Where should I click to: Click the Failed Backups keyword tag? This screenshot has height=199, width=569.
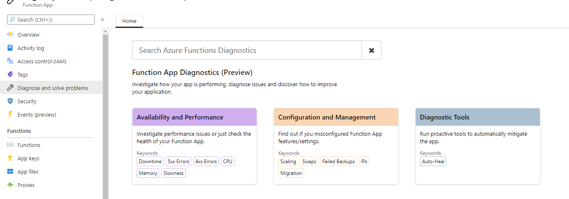[339, 162]
